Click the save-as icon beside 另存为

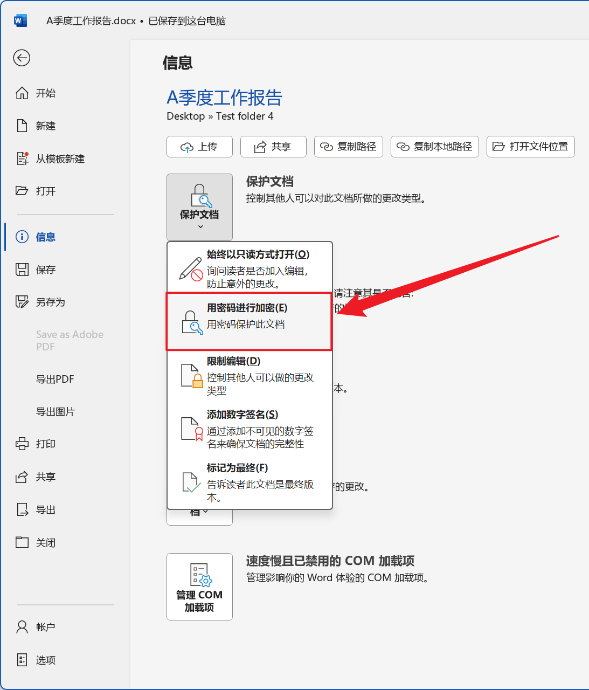coord(22,302)
